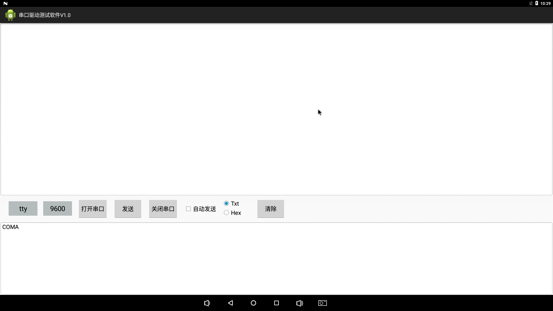Screen dimensions: 553x311
Task: Select the Hex radio button
Action: (x=226, y=213)
